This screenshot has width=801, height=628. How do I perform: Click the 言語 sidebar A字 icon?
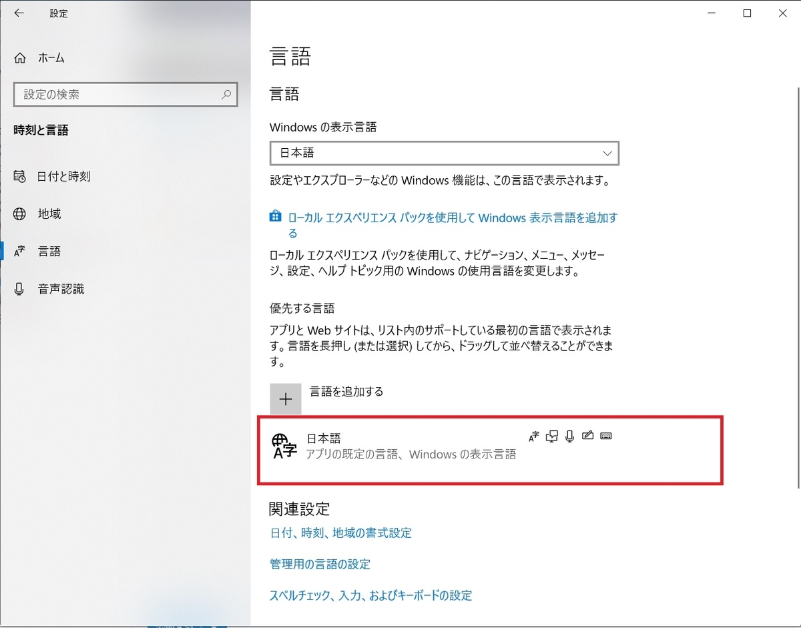click(x=19, y=251)
